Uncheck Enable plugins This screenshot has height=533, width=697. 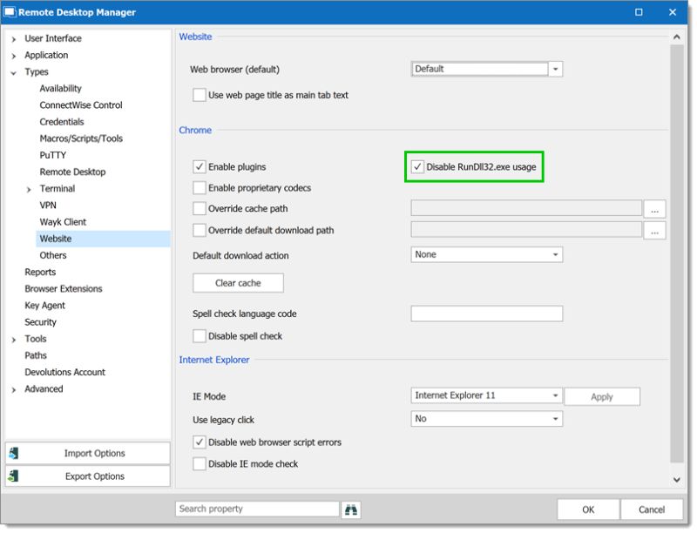pos(198,165)
